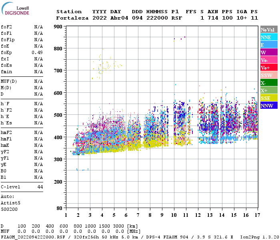This screenshot has height=240, width=280.
Task: Click the foEp value 0.49
Action: pyautogui.click(x=37, y=52)
